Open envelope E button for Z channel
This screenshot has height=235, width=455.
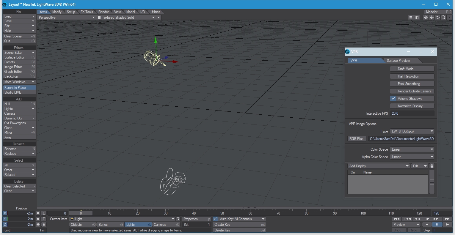(44, 225)
